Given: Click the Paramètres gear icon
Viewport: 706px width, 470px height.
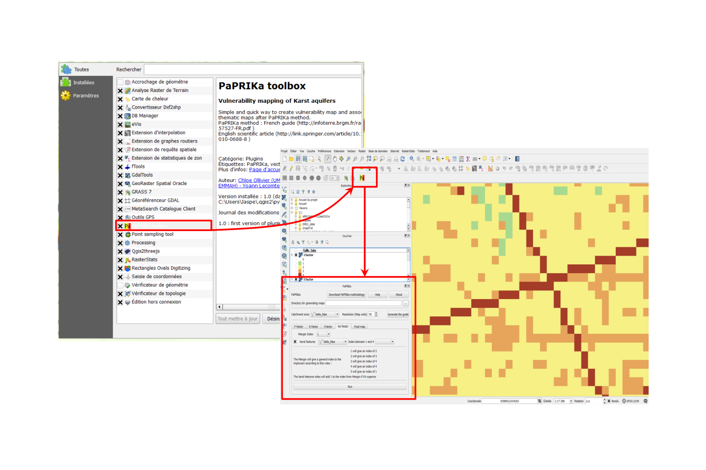Looking at the screenshot, I should [66, 95].
